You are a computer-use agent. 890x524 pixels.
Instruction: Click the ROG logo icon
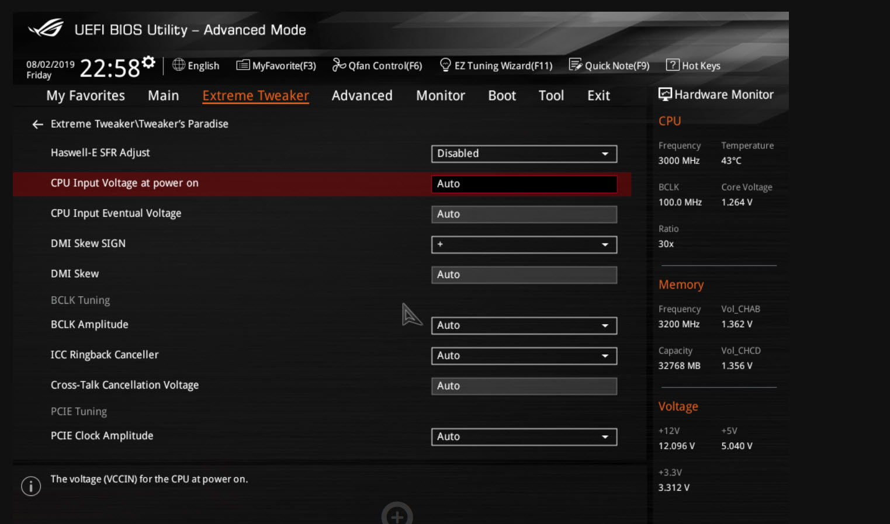point(46,27)
